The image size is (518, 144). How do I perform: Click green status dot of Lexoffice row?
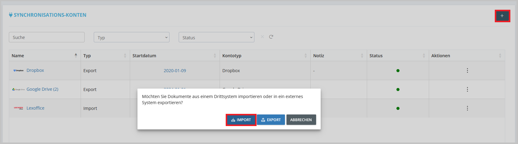[x=398, y=108]
